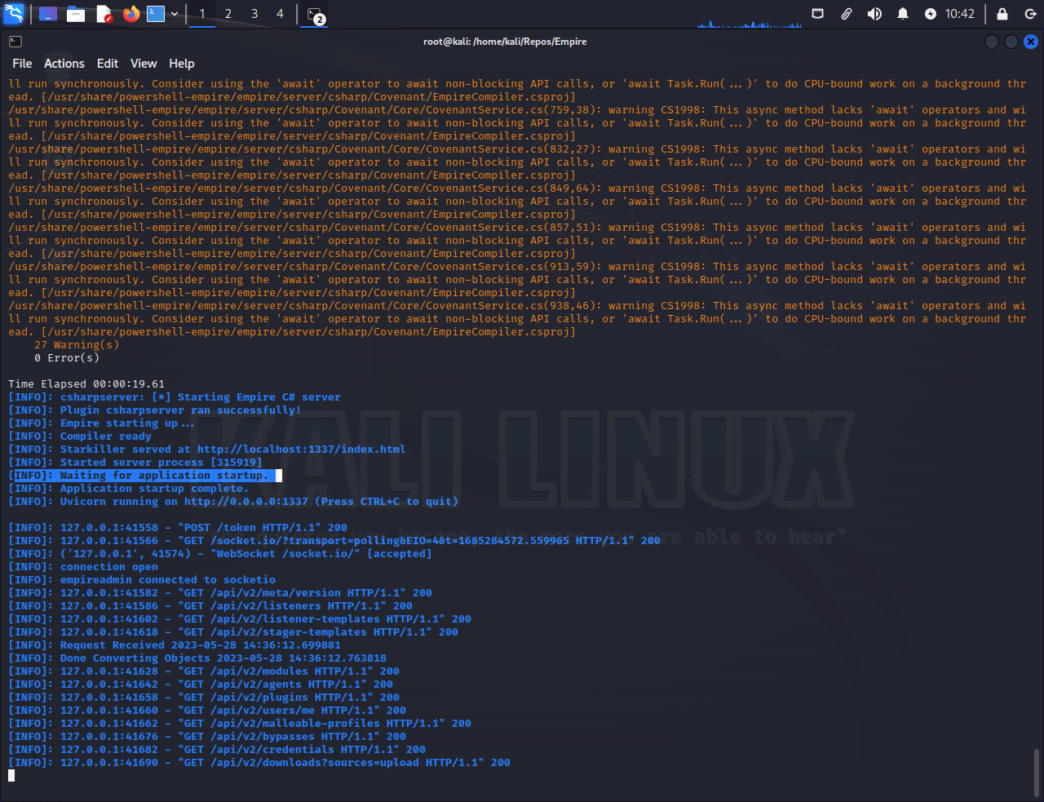Image resolution: width=1044 pixels, height=802 pixels.
Task: Open the View menu
Action: point(144,64)
